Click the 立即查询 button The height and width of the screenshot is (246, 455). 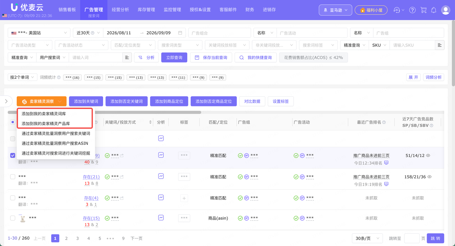(x=174, y=58)
